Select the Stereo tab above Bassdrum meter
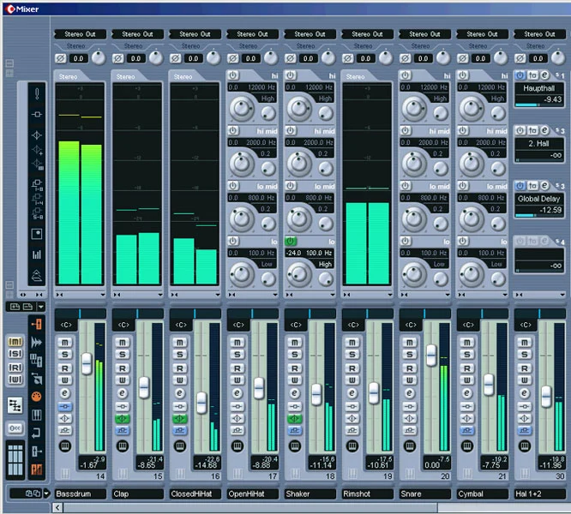The image size is (571, 514). pos(68,76)
